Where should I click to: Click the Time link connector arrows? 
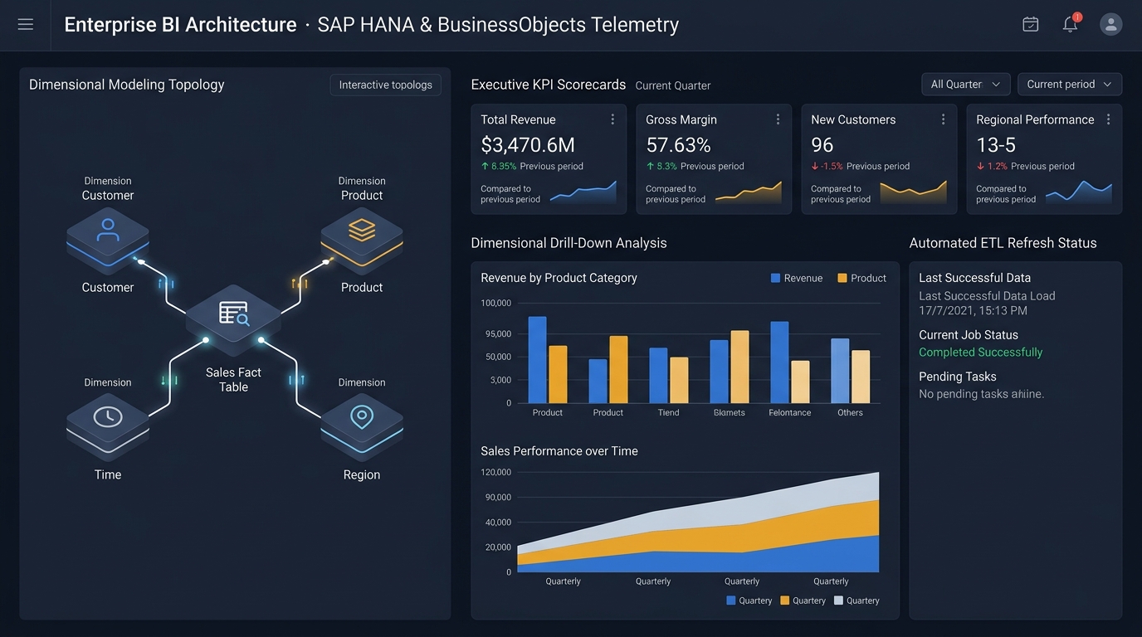pyautogui.click(x=169, y=380)
